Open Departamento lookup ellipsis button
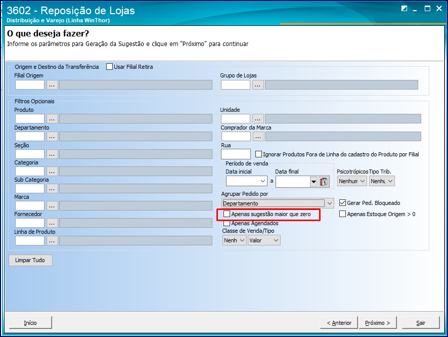Viewport: 448px width, 337px height. tap(52, 136)
